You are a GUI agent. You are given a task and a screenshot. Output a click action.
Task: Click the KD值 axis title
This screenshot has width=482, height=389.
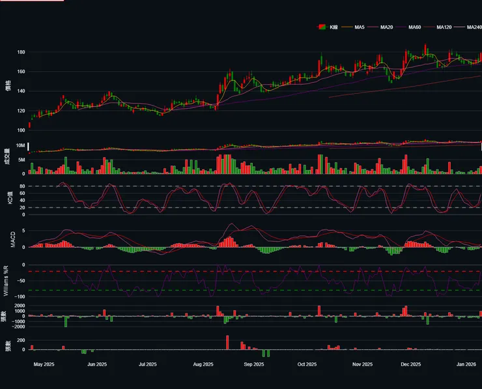10,197
